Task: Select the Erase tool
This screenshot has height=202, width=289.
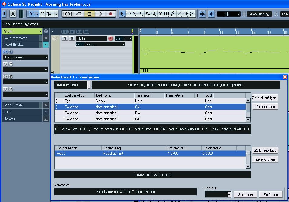Action: (x=148, y=14)
